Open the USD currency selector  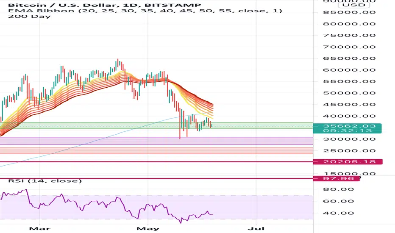tap(354, 5)
